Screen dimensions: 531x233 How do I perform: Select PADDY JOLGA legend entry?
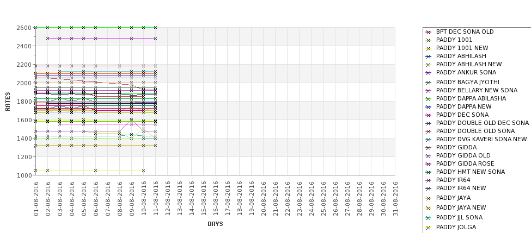click(456, 227)
